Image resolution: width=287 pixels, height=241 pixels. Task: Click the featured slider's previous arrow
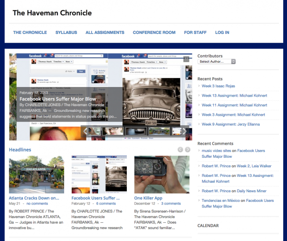(85, 131)
